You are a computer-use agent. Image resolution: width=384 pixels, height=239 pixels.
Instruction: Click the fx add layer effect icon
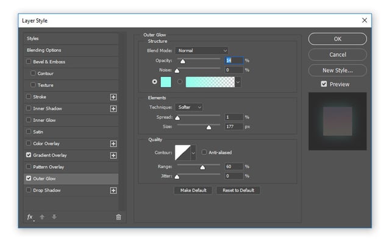pyautogui.click(x=30, y=217)
